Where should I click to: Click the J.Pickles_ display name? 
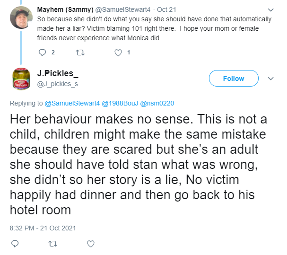[x=58, y=73]
